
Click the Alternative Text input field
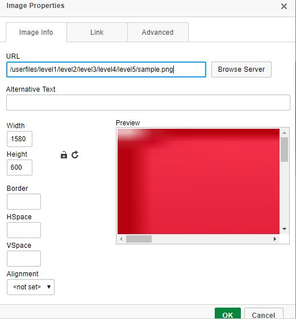coord(148,103)
